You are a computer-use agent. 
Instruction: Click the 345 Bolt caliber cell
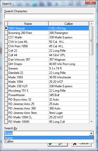(x=69, y=95)
